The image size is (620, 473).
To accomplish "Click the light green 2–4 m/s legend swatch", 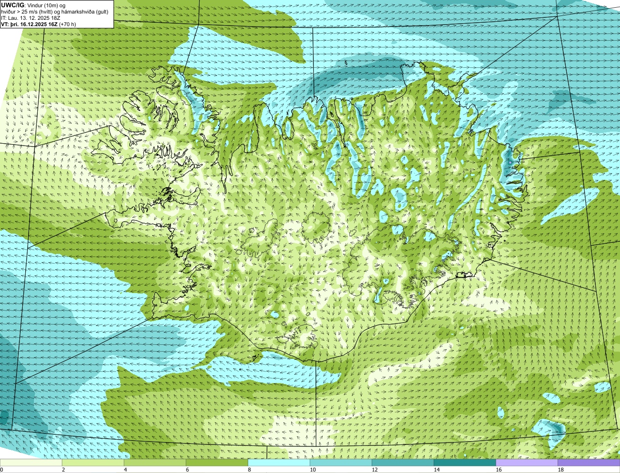I will [93, 463].
